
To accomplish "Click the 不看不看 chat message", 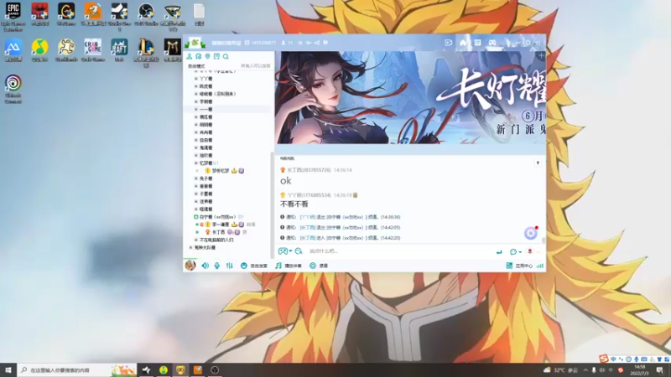I will [x=294, y=204].
